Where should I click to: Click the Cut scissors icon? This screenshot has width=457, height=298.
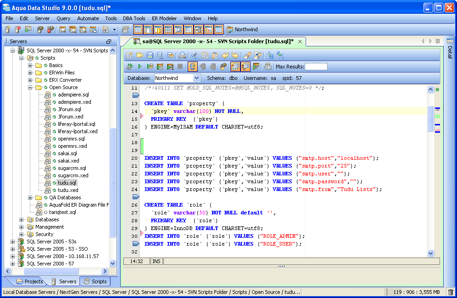point(195,56)
